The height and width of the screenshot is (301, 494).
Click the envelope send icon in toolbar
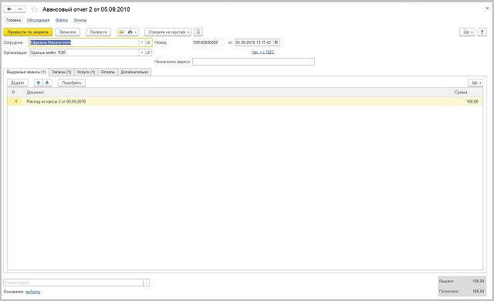click(x=121, y=32)
